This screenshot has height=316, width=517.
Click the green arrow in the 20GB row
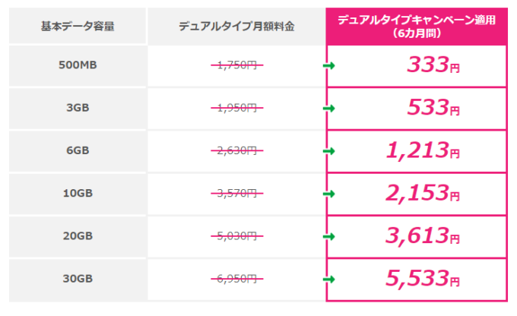[x=328, y=237]
